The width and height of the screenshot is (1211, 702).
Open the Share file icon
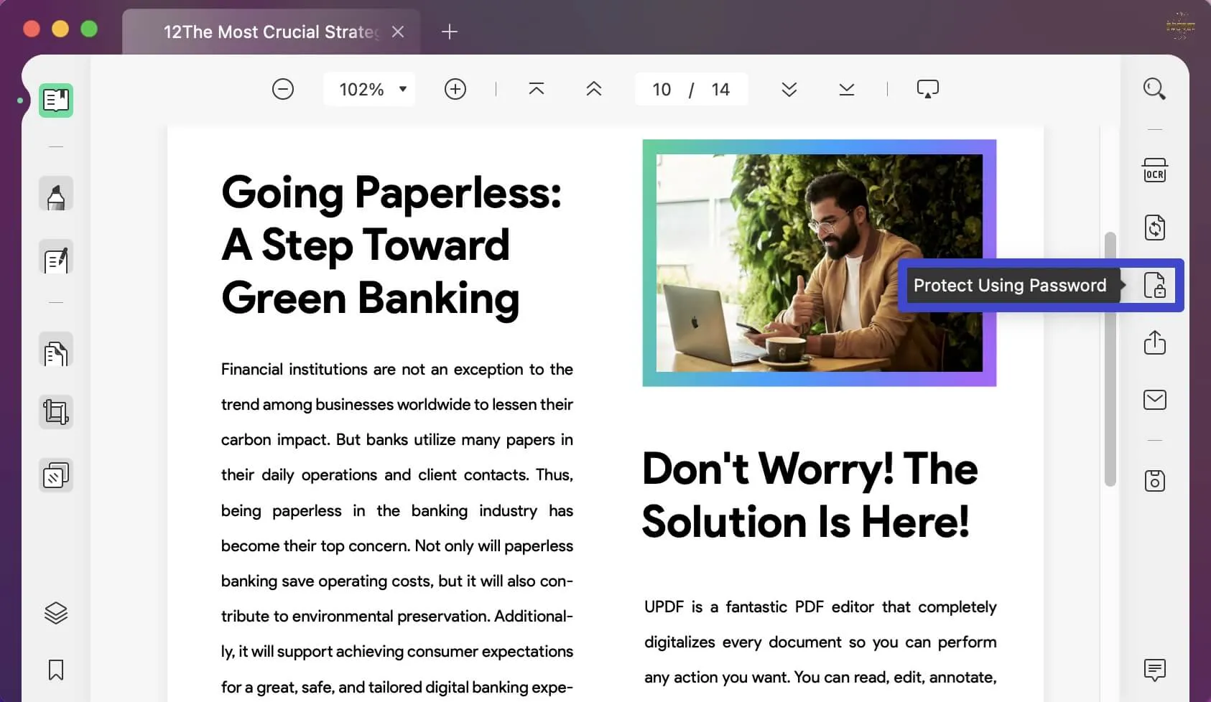click(1155, 342)
